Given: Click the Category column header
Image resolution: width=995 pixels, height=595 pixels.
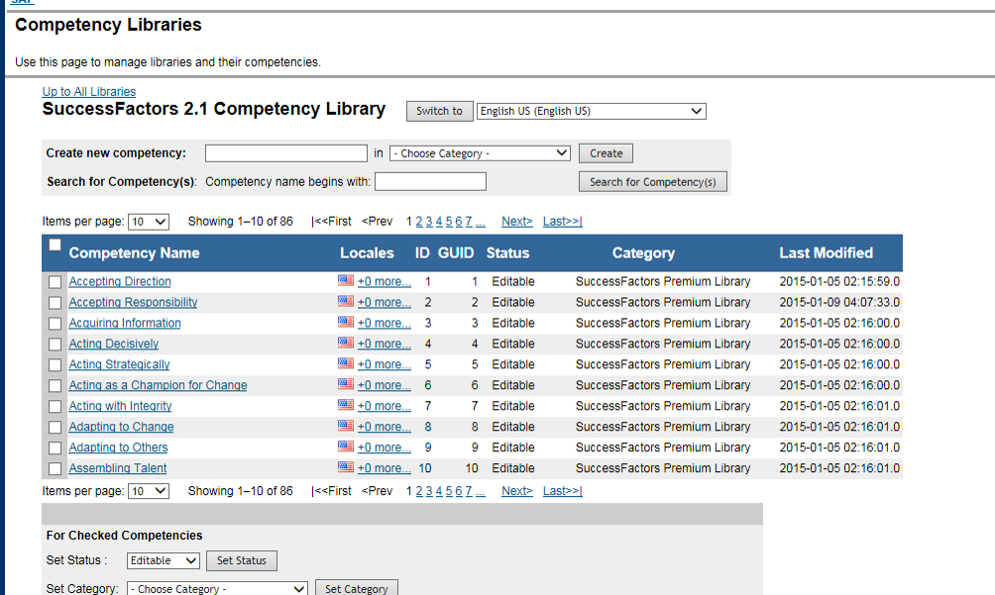Looking at the screenshot, I should 643,252.
